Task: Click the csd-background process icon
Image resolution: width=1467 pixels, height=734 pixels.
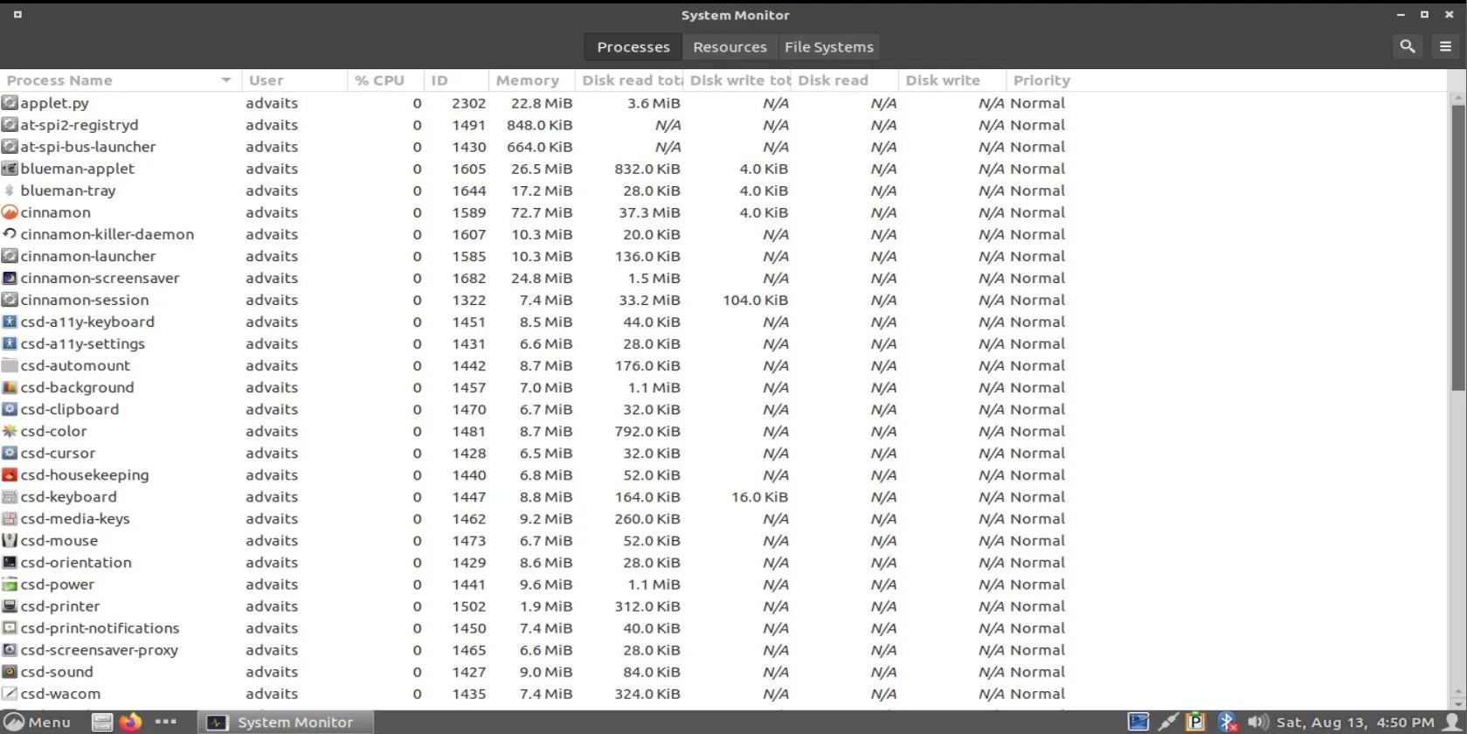Action: click(x=10, y=387)
